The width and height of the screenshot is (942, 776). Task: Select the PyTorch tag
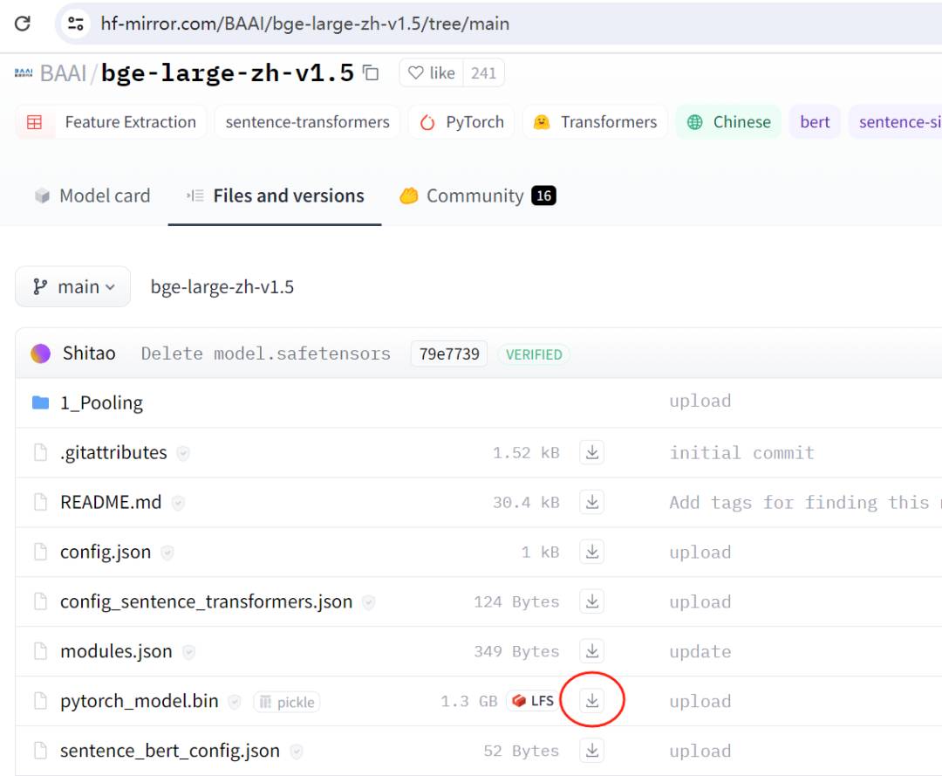[x=461, y=122]
